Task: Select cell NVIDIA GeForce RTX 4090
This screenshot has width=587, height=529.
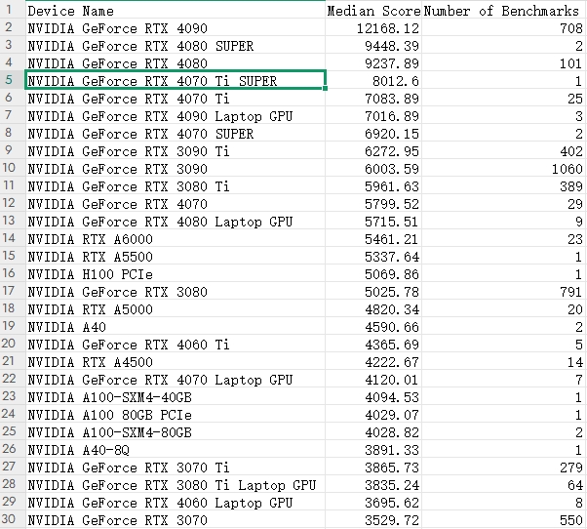Action: pos(176,27)
